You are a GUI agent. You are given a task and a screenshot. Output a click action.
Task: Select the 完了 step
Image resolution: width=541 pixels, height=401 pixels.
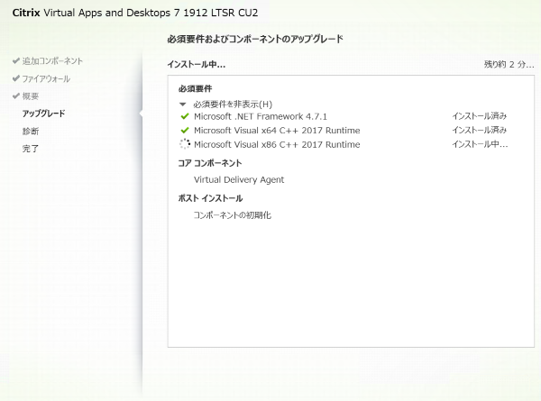point(31,149)
